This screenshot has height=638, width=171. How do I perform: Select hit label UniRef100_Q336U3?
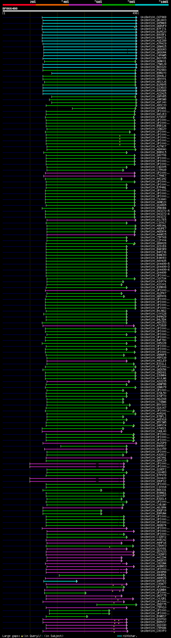pos(153,88)
